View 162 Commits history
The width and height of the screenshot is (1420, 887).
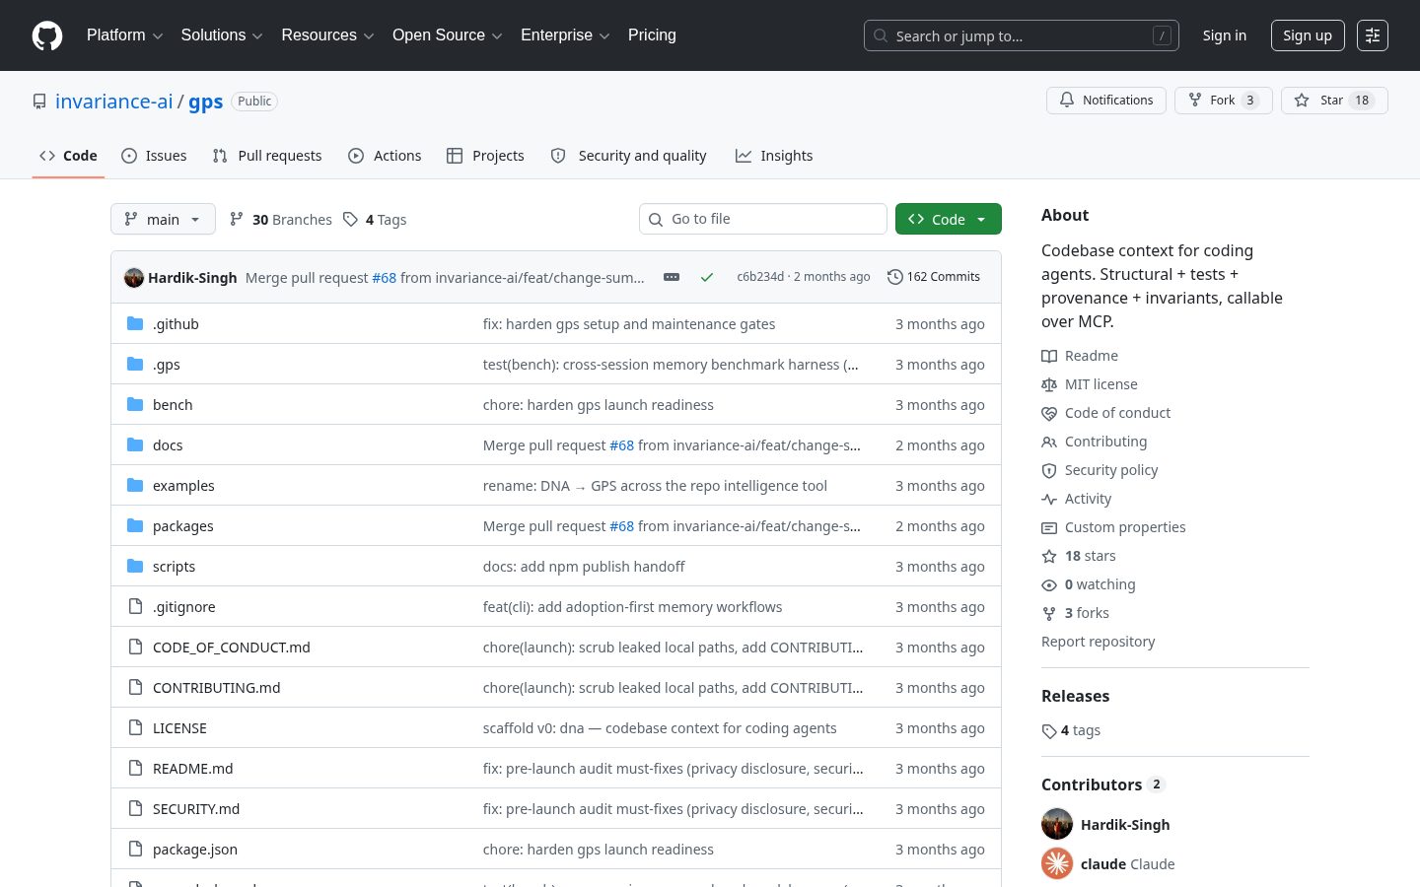coord(934,277)
